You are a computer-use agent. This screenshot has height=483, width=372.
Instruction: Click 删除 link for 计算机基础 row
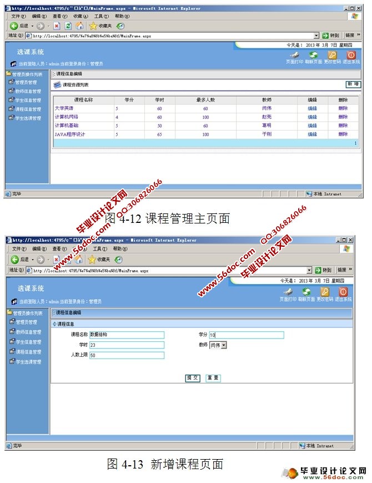(x=343, y=126)
